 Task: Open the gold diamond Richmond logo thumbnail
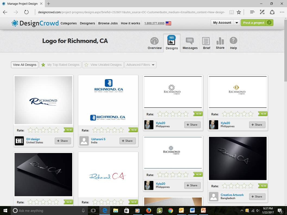point(238,92)
